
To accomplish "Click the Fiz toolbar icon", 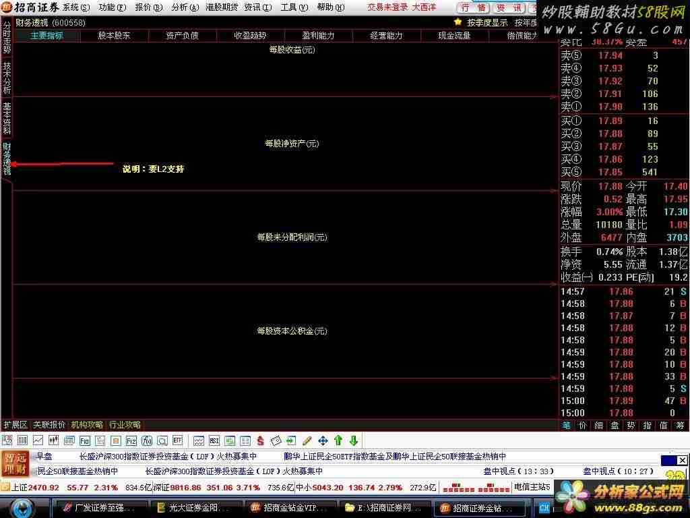I will 131,440.
